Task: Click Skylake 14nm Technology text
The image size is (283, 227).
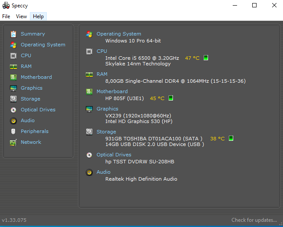Action: 138,64
